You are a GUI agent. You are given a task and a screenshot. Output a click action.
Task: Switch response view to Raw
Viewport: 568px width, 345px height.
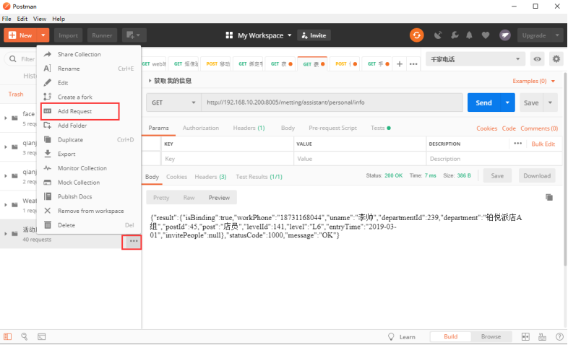189,198
